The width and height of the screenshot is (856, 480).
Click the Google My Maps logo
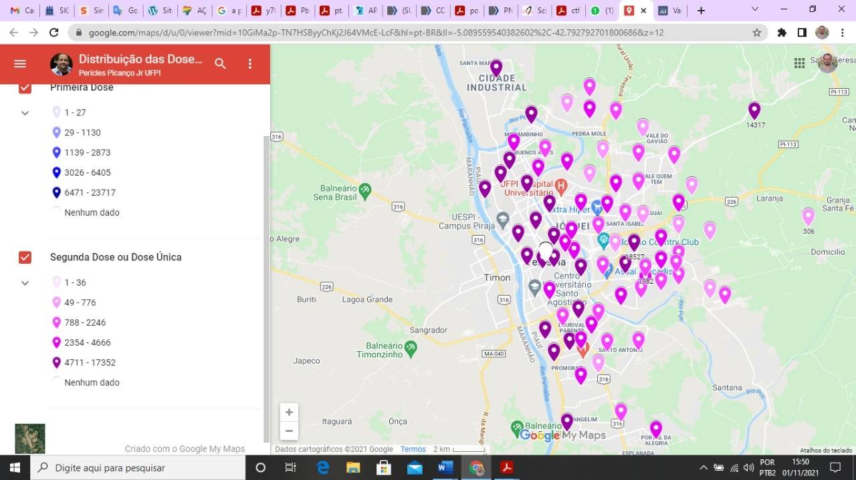click(562, 435)
